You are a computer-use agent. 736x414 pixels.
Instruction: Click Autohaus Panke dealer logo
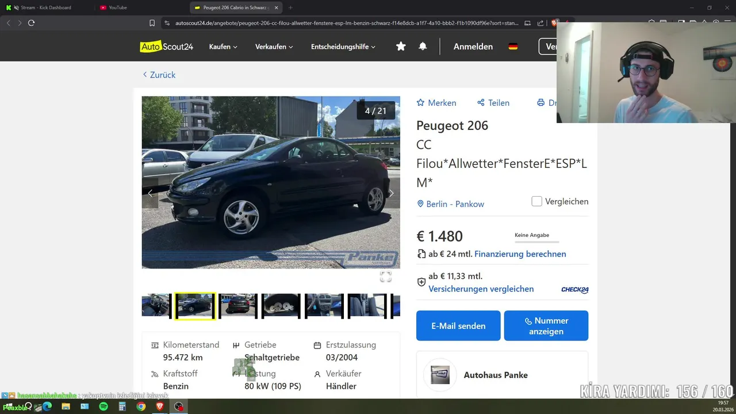440,375
